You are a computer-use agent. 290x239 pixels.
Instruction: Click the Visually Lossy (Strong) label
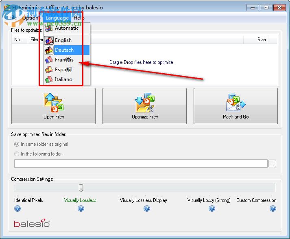click(209, 200)
